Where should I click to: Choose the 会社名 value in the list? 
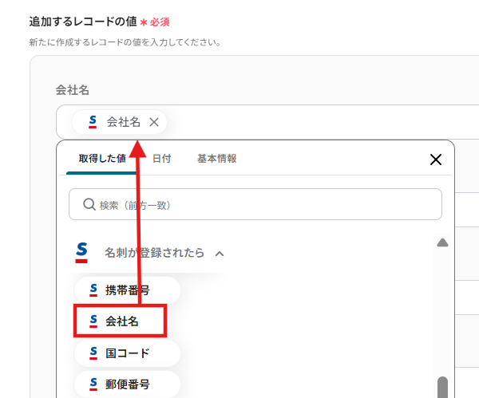120,321
